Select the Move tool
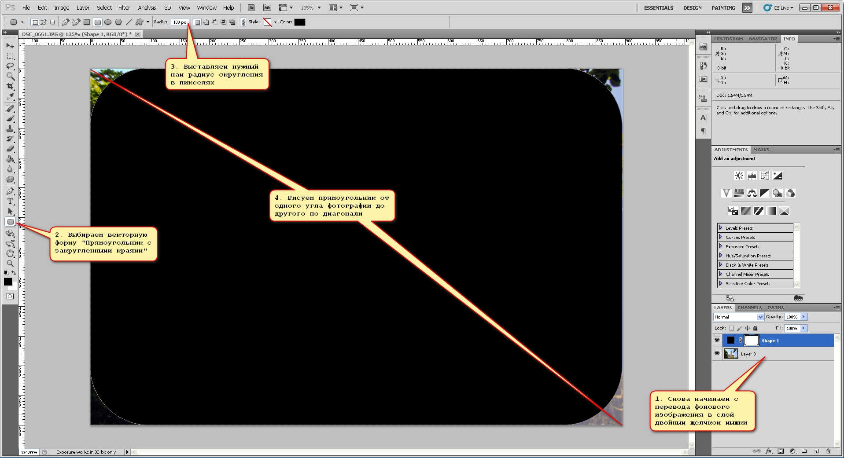 point(10,46)
